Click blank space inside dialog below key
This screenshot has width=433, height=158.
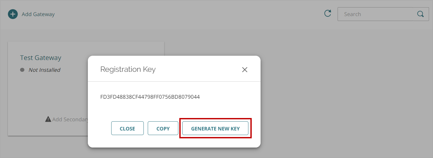point(174,110)
